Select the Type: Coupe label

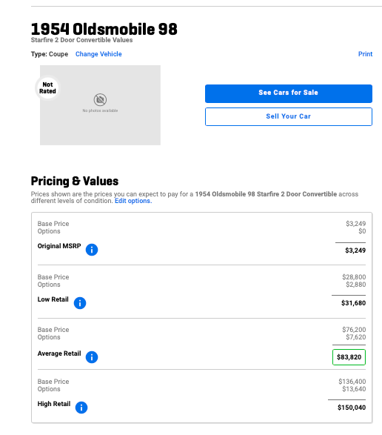tap(50, 54)
